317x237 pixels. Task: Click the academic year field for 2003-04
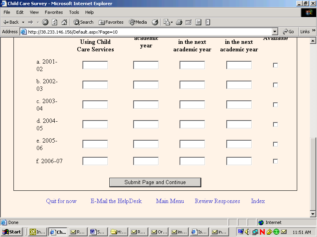tap(146, 105)
